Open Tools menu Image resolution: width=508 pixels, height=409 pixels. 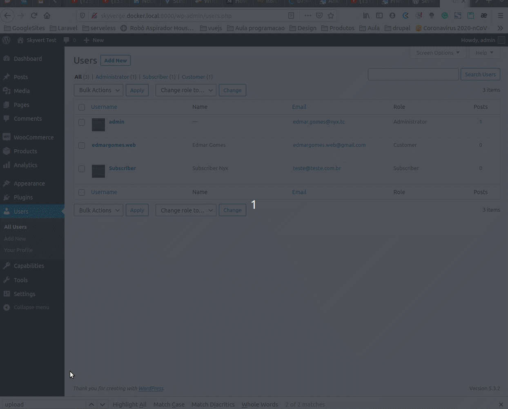pos(20,280)
